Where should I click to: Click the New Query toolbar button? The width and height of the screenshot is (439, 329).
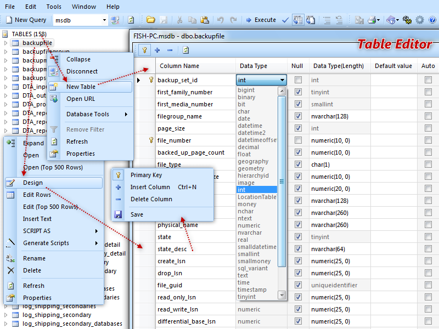26,20
